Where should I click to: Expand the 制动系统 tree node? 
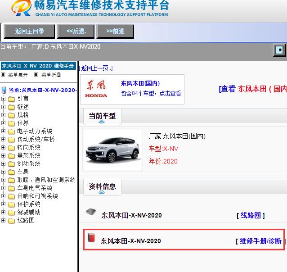[x=3, y=163]
